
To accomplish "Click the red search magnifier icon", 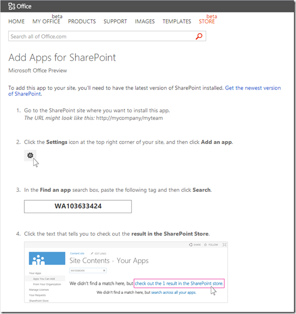I will (x=199, y=36).
